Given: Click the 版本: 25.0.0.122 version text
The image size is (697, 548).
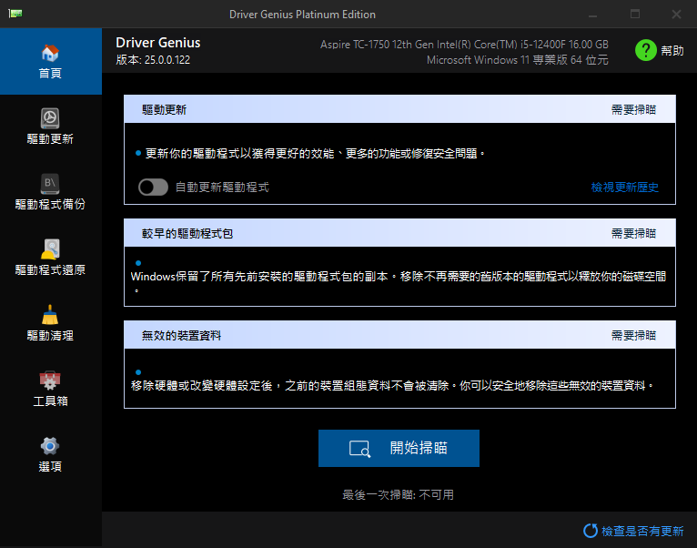Looking at the screenshot, I should point(153,59).
